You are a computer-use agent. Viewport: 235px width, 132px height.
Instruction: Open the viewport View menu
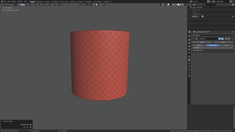coord(28,5)
